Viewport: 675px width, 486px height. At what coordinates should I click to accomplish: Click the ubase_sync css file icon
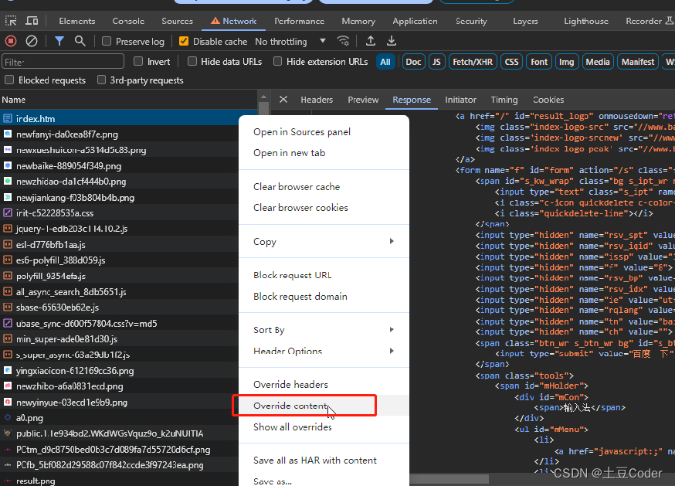[x=7, y=323]
